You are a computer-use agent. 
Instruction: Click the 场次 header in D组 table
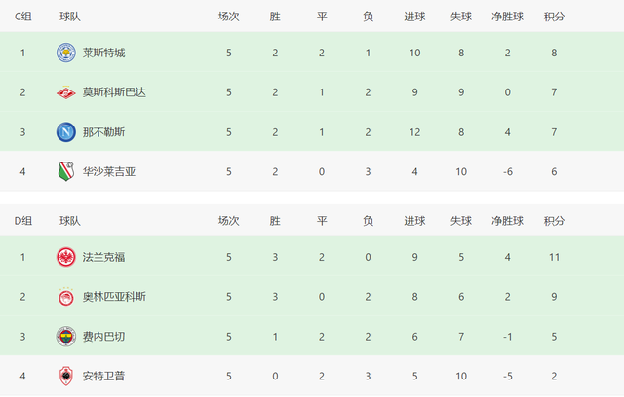tap(229, 221)
